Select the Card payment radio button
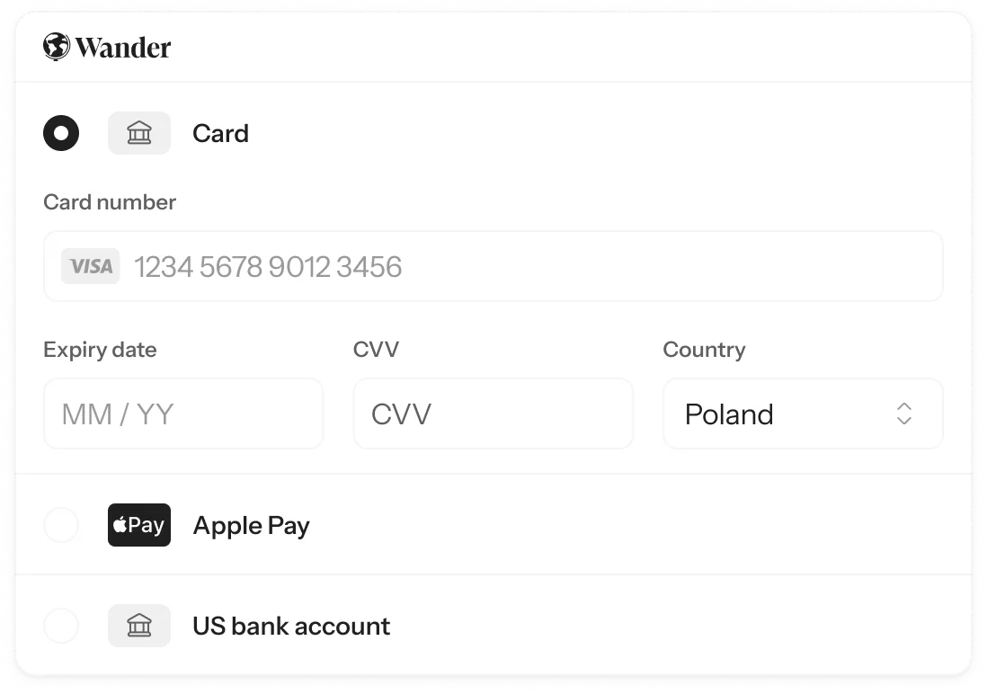Image resolution: width=987 pixels, height=694 pixels. tap(61, 132)
